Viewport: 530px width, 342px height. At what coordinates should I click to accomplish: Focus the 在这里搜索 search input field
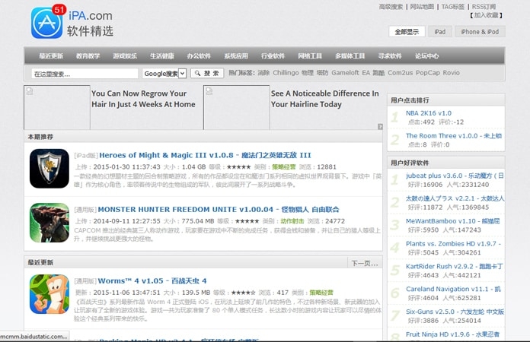85,74
